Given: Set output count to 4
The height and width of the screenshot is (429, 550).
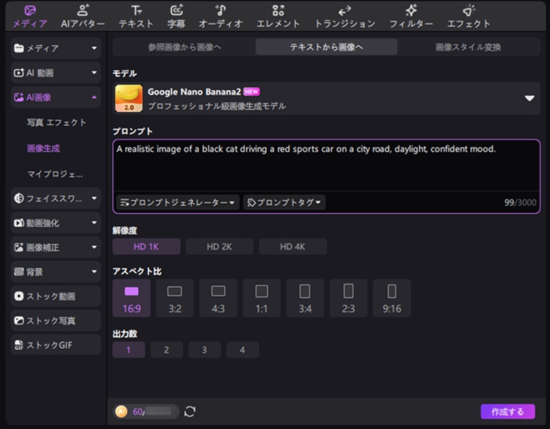Looking at the screenshot, I should pyautogui.click(x=241, y=350).
